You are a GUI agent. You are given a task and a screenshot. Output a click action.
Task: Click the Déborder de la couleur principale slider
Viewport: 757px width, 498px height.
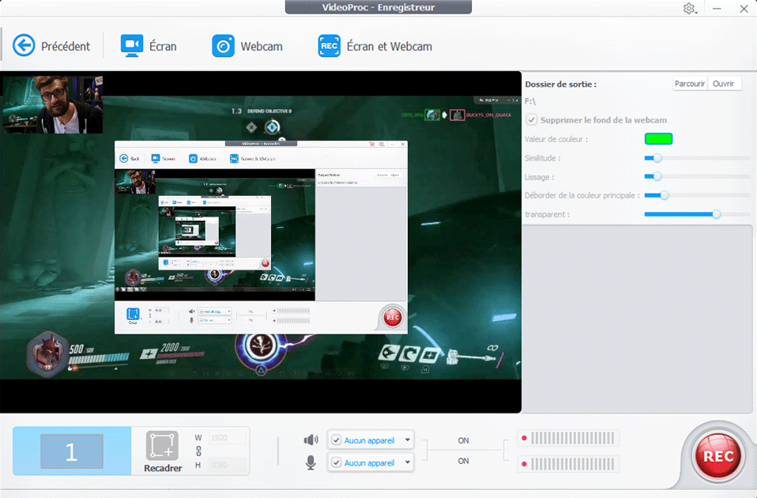click(697, 195)
